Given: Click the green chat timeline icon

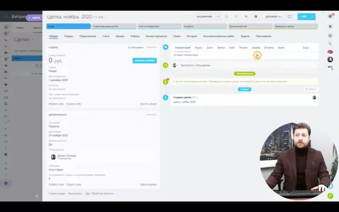Looking at the screenshot, I should (x=165, y=65).
